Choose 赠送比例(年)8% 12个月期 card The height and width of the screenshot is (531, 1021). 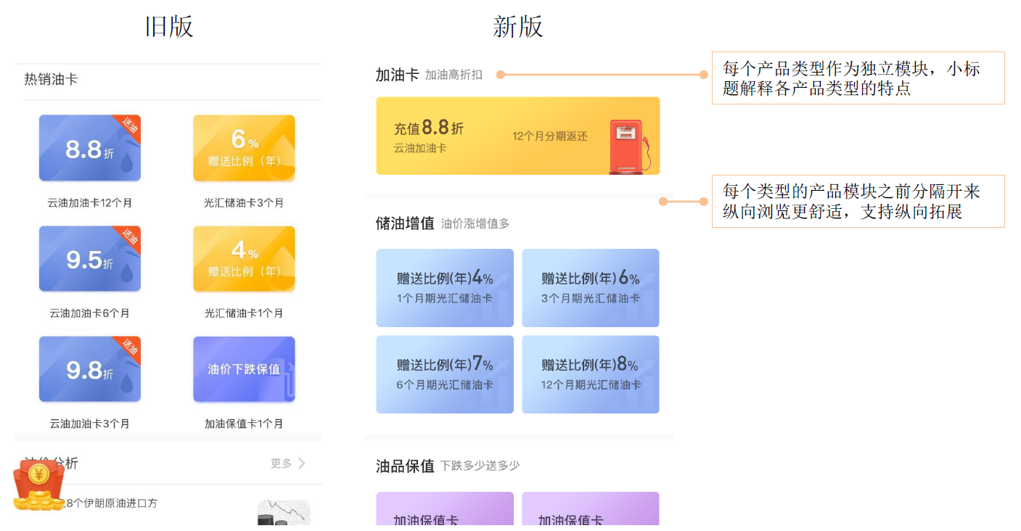pos(590,374)
